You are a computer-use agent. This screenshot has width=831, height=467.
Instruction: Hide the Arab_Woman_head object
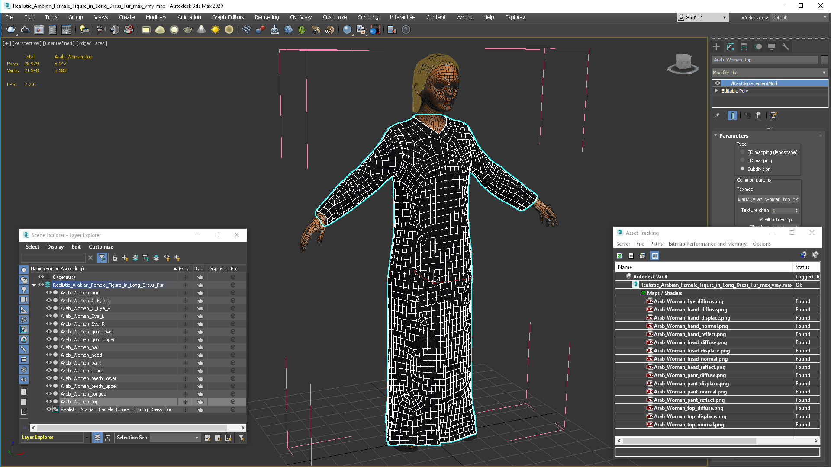point(48,355)
